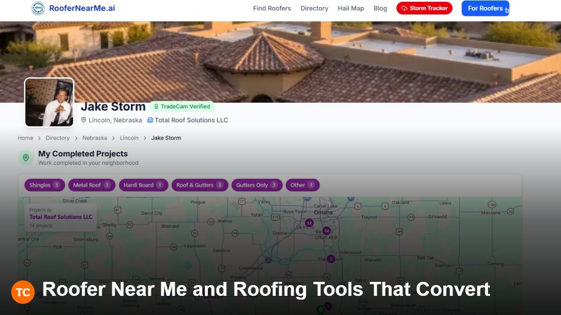Select the Roof & Gutters filter
Screen dimensions: 561x315
coord(200,185)
